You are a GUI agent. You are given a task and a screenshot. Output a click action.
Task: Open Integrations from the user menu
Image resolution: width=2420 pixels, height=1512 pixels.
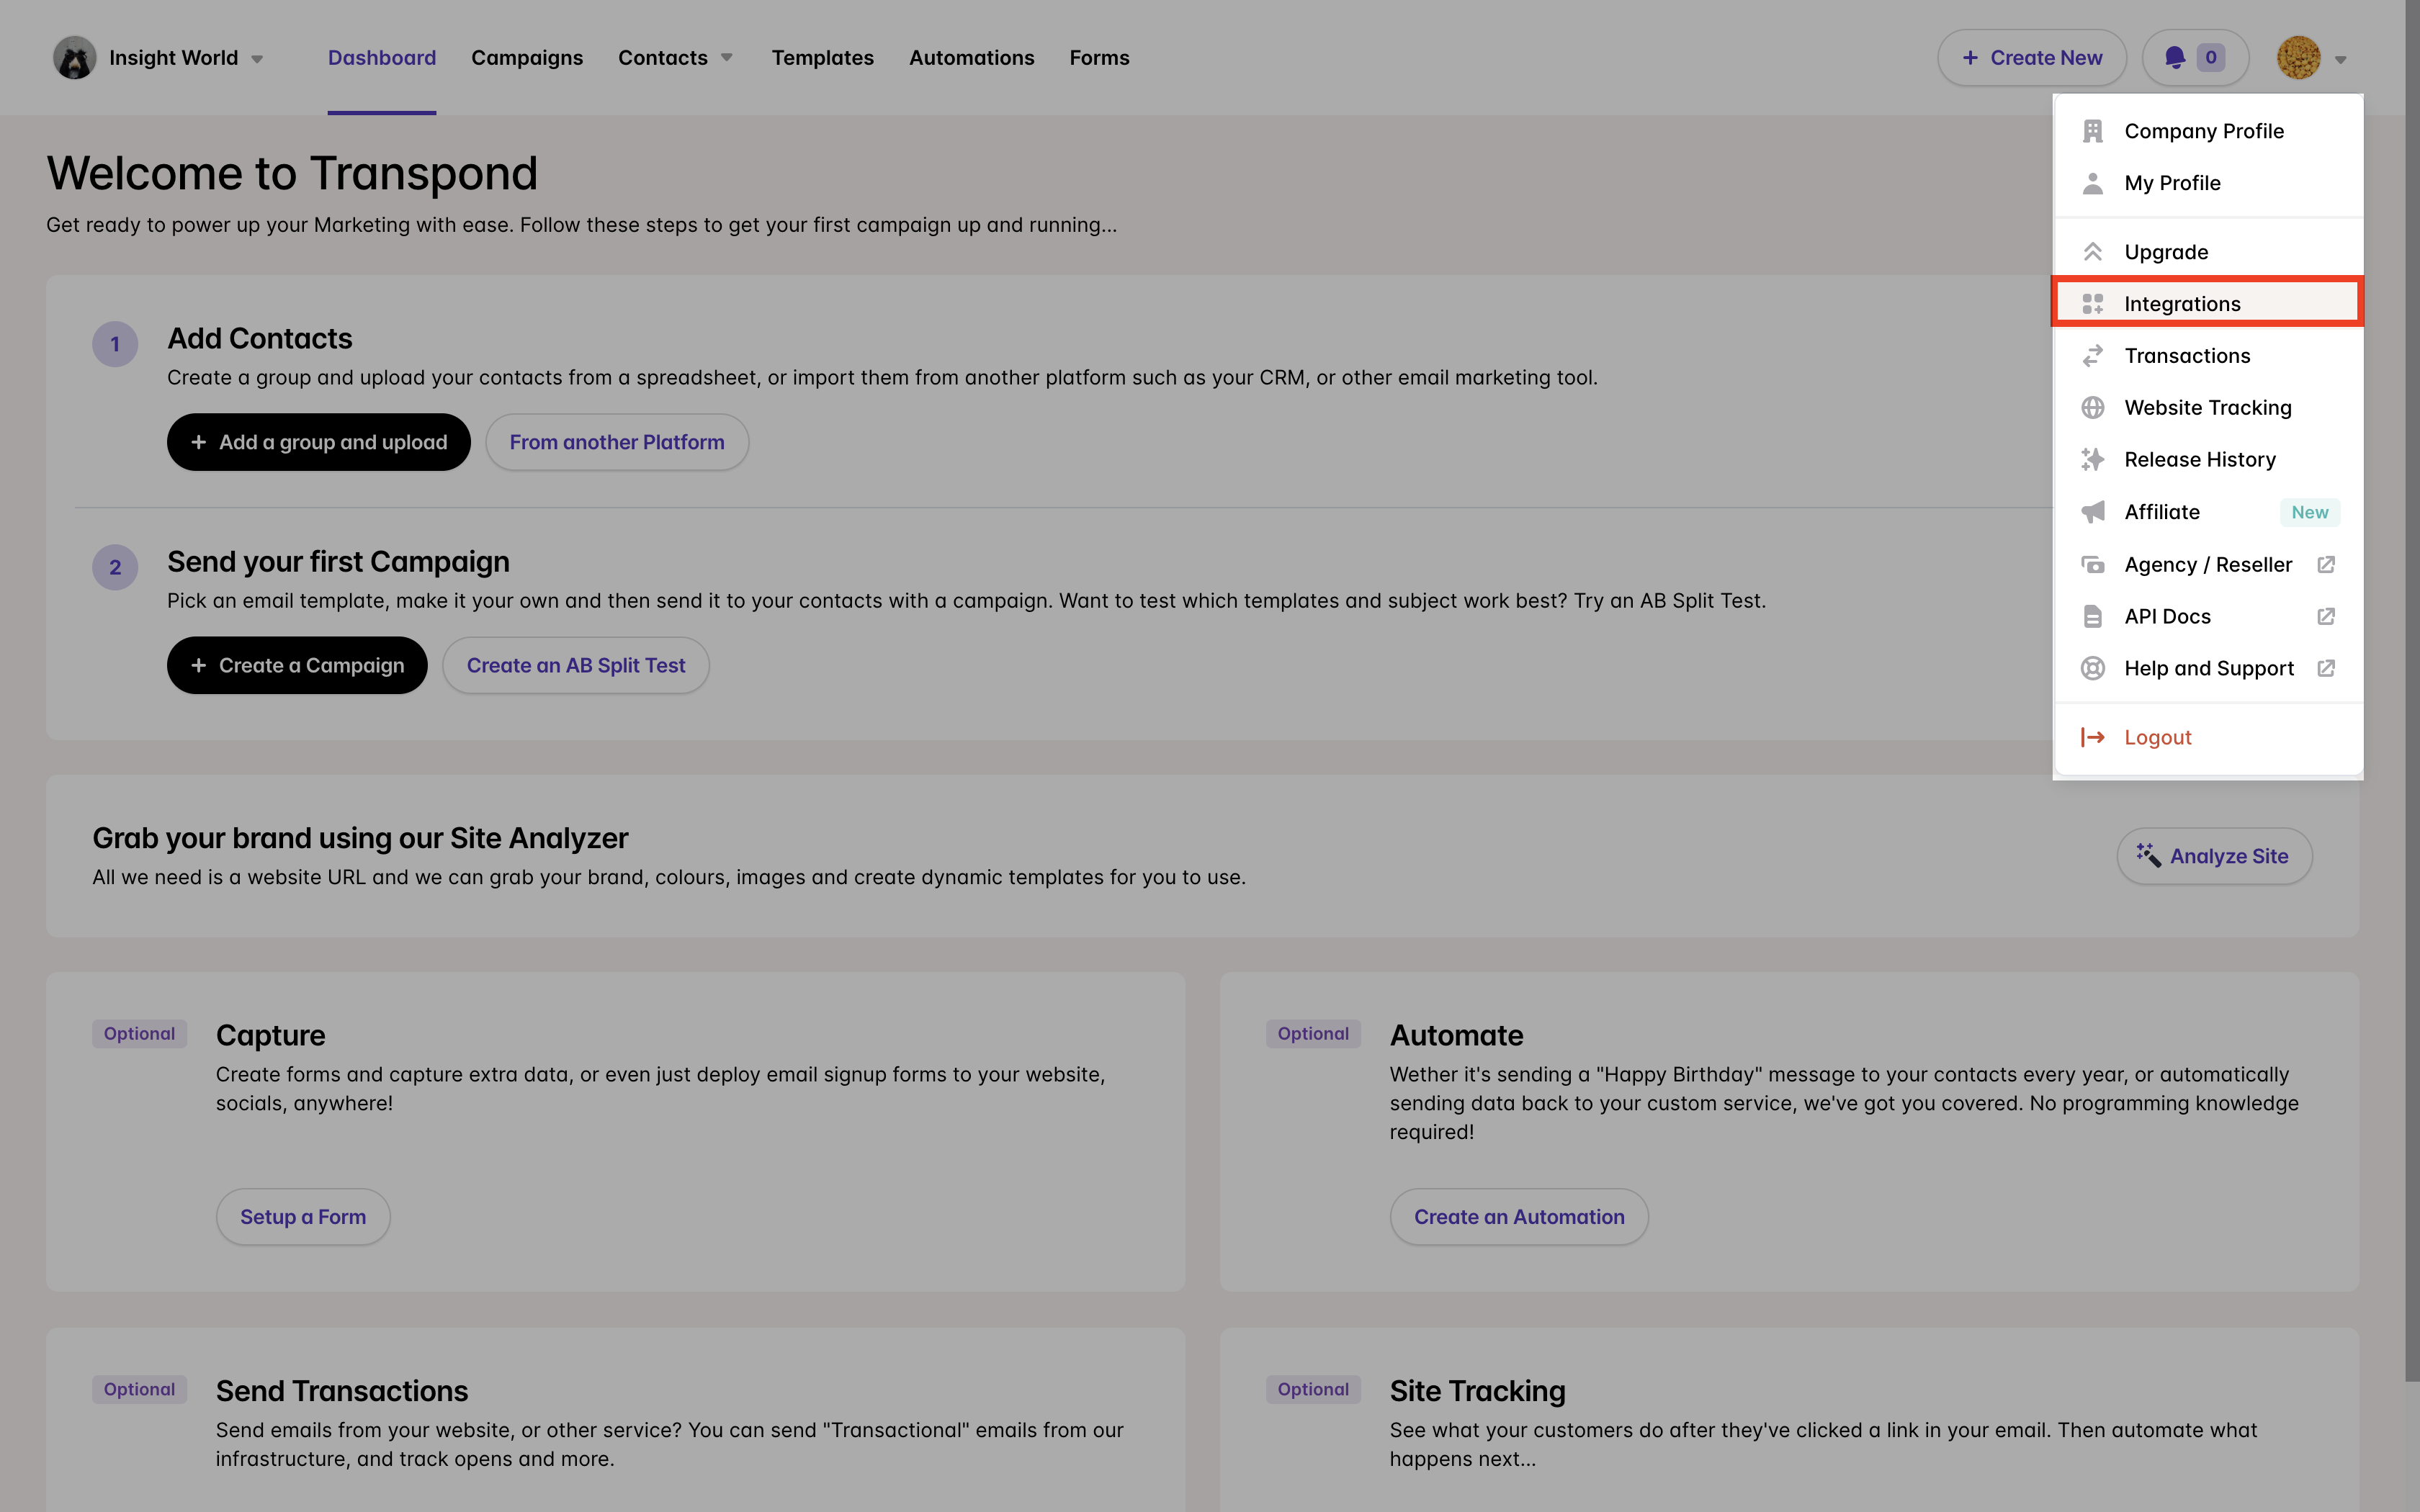coord(2208,304)
